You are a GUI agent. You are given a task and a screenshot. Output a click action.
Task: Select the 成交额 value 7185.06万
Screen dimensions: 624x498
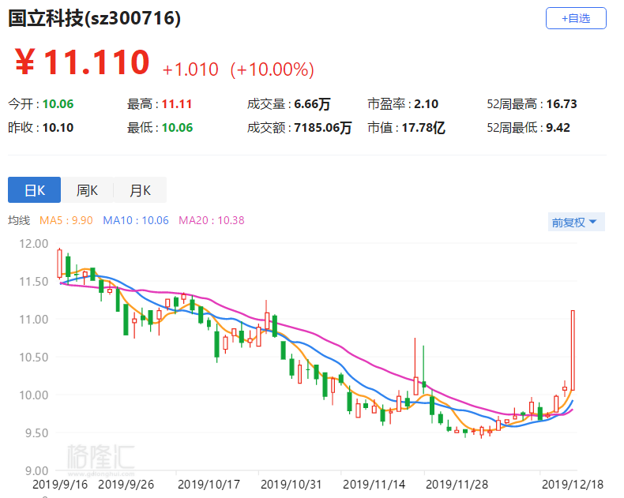(323, 128)
